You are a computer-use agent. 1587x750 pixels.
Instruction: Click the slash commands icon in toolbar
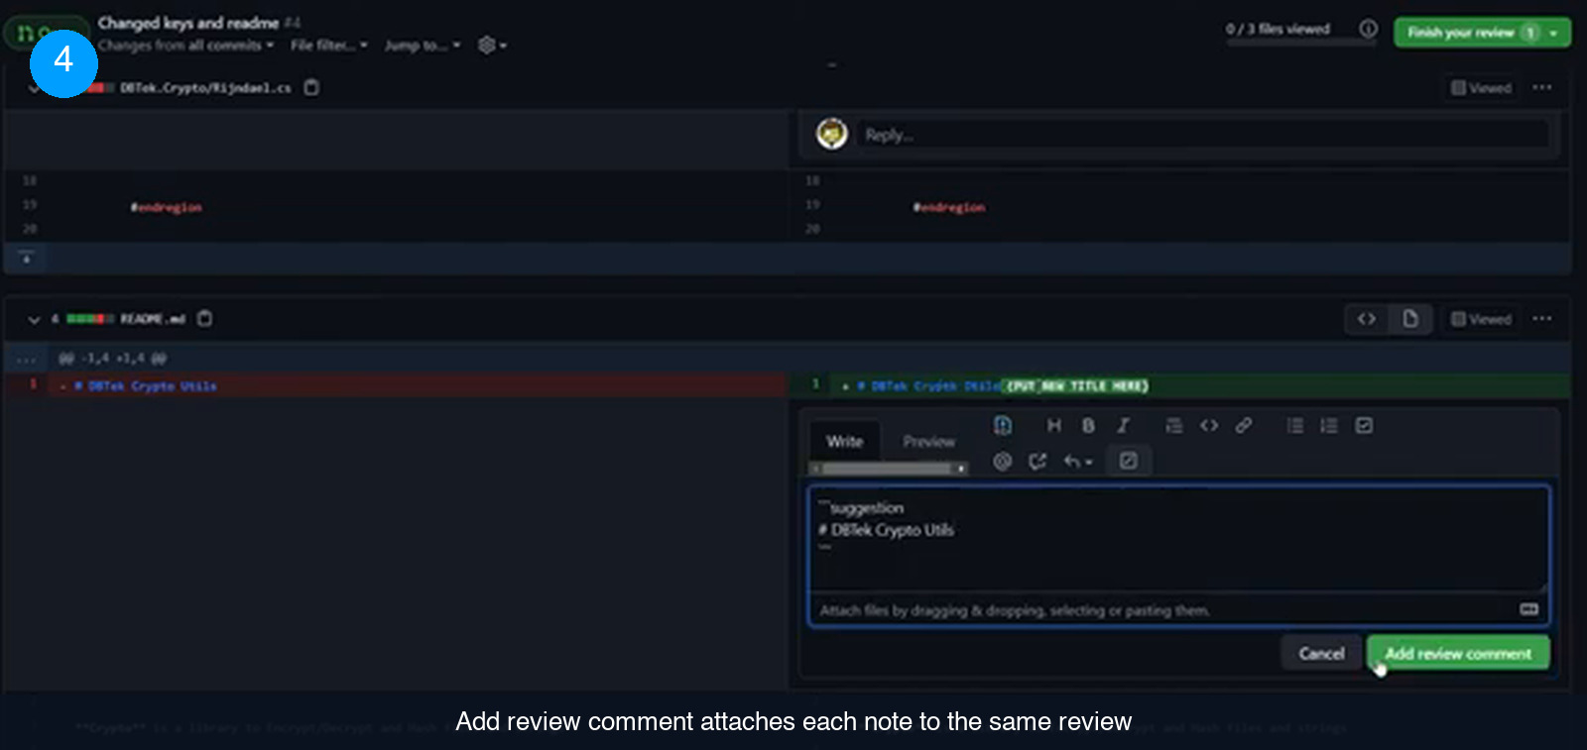[1128, 461]
